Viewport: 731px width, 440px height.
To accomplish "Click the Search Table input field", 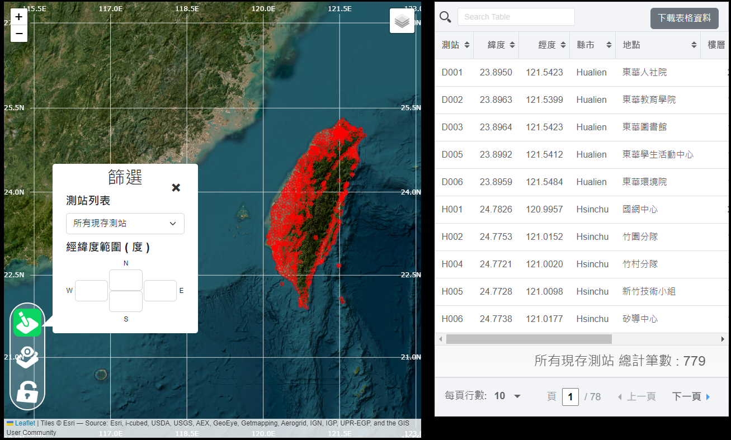I will point(516,17).
